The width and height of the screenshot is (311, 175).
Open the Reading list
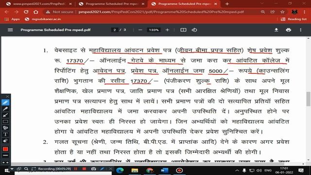point(294,19)
